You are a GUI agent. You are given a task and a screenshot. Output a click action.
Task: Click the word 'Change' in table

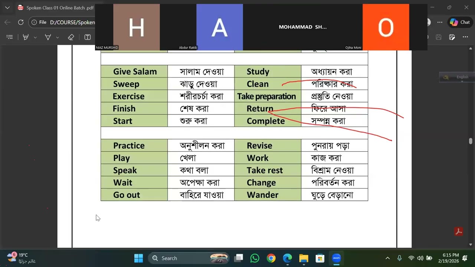coord(261,183)
